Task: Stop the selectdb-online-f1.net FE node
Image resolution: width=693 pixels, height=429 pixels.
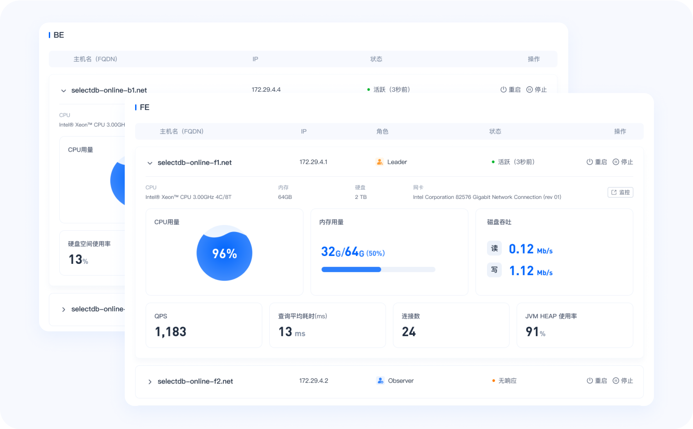Action: click(623, 162)
